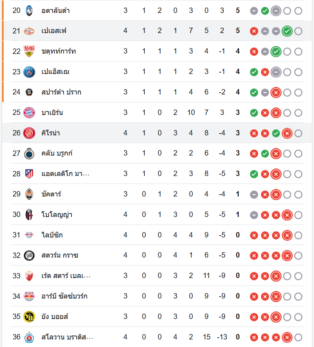Click the Bologna crest in row 30
314x347 pixels.
point(29,215)
